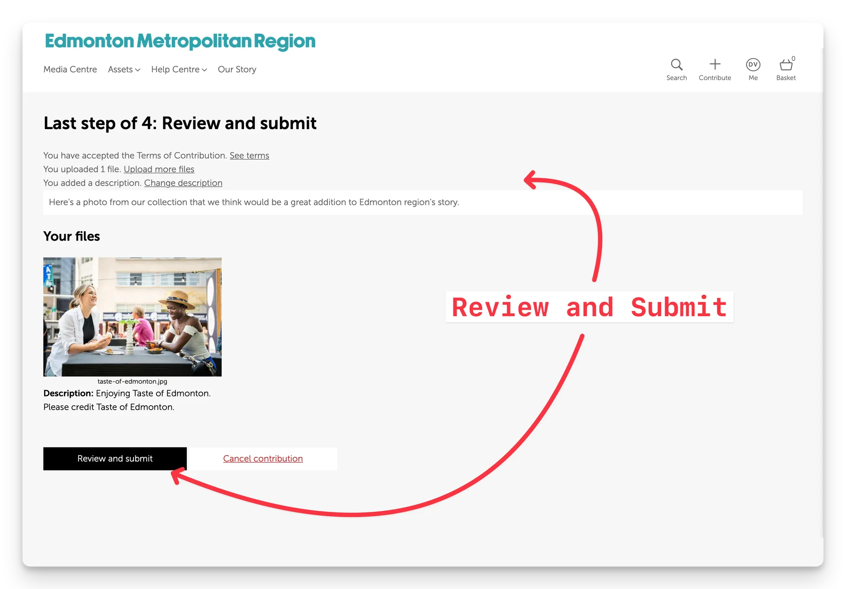Screen dimensions: 846x589
Task: Navigate to Our Story
Action: pos(237,70)
